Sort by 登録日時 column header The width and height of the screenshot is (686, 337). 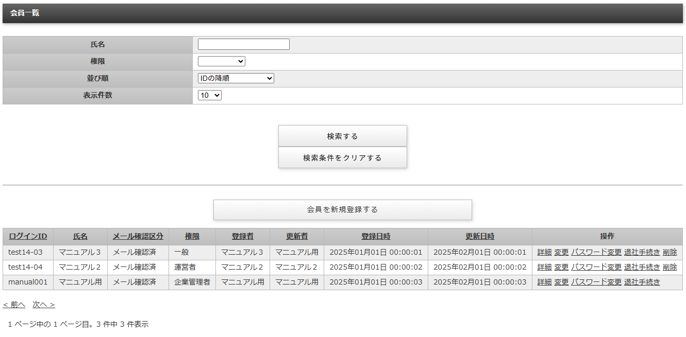pyautogui.click(x=375, y=237)
